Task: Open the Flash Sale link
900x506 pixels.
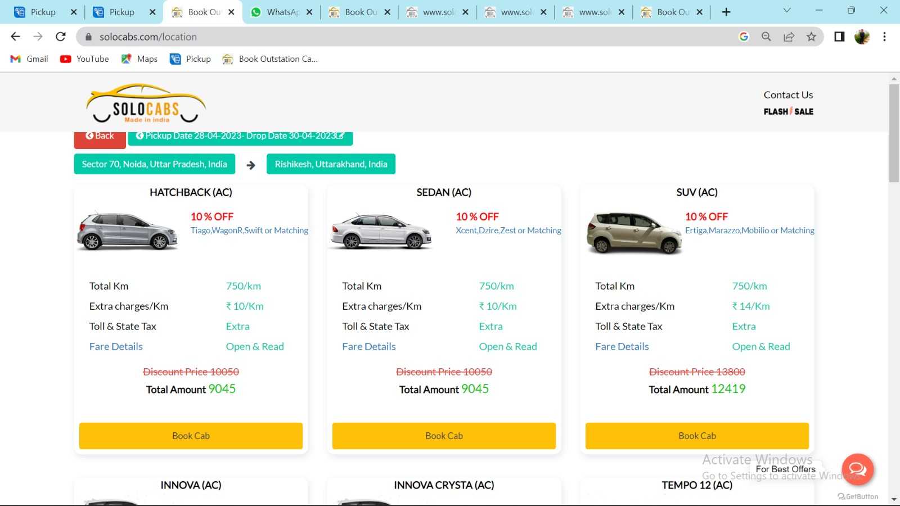Action: [788, 111]
